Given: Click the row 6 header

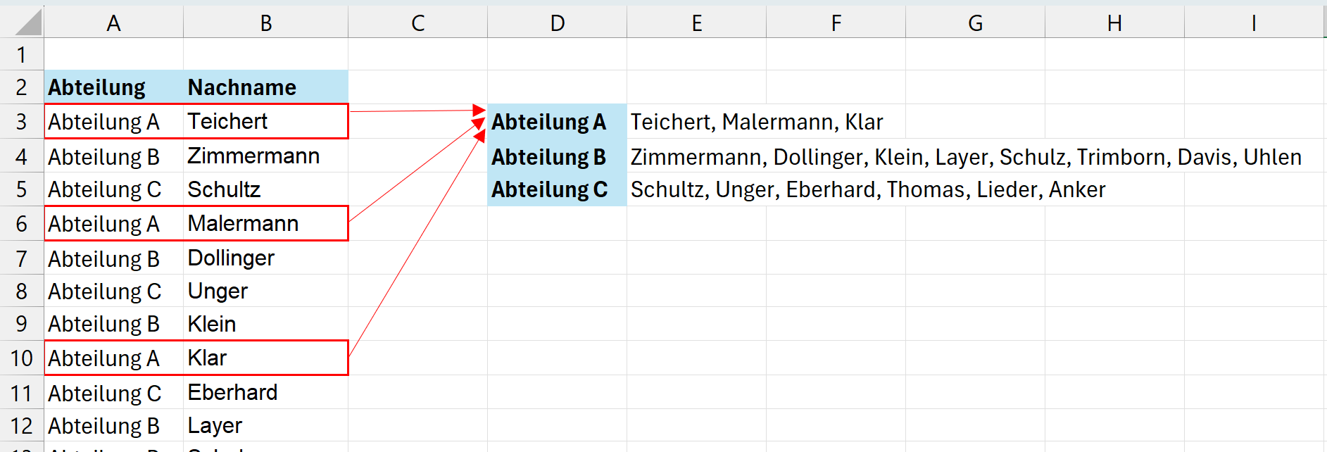Looking at the screenshot, I should tap(21, 224).
